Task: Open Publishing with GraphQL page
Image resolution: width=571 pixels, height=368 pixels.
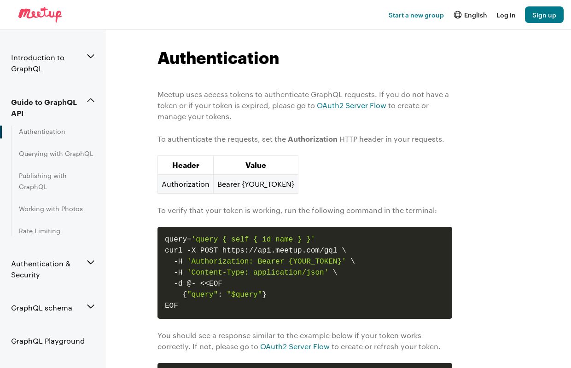Action: click(43, 181)
